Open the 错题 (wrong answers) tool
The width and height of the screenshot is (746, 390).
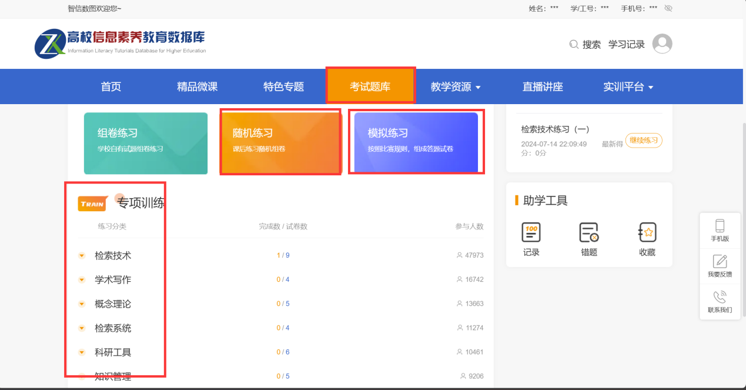point(588,233)
